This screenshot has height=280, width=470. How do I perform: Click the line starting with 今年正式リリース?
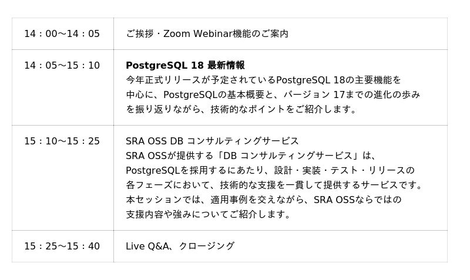click(x=263, y=80)
